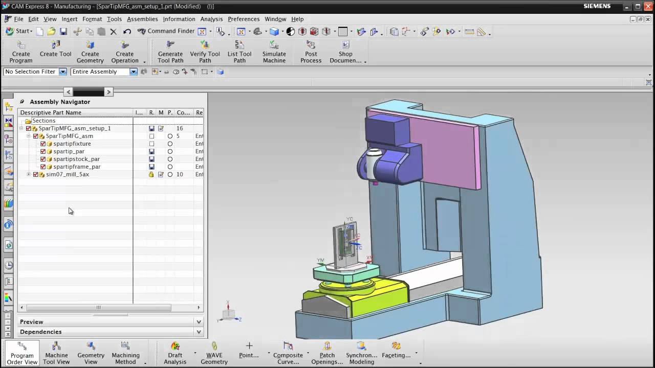Undo the last action
This screenshot has width=655, height=368.
(x=127, y=31)
